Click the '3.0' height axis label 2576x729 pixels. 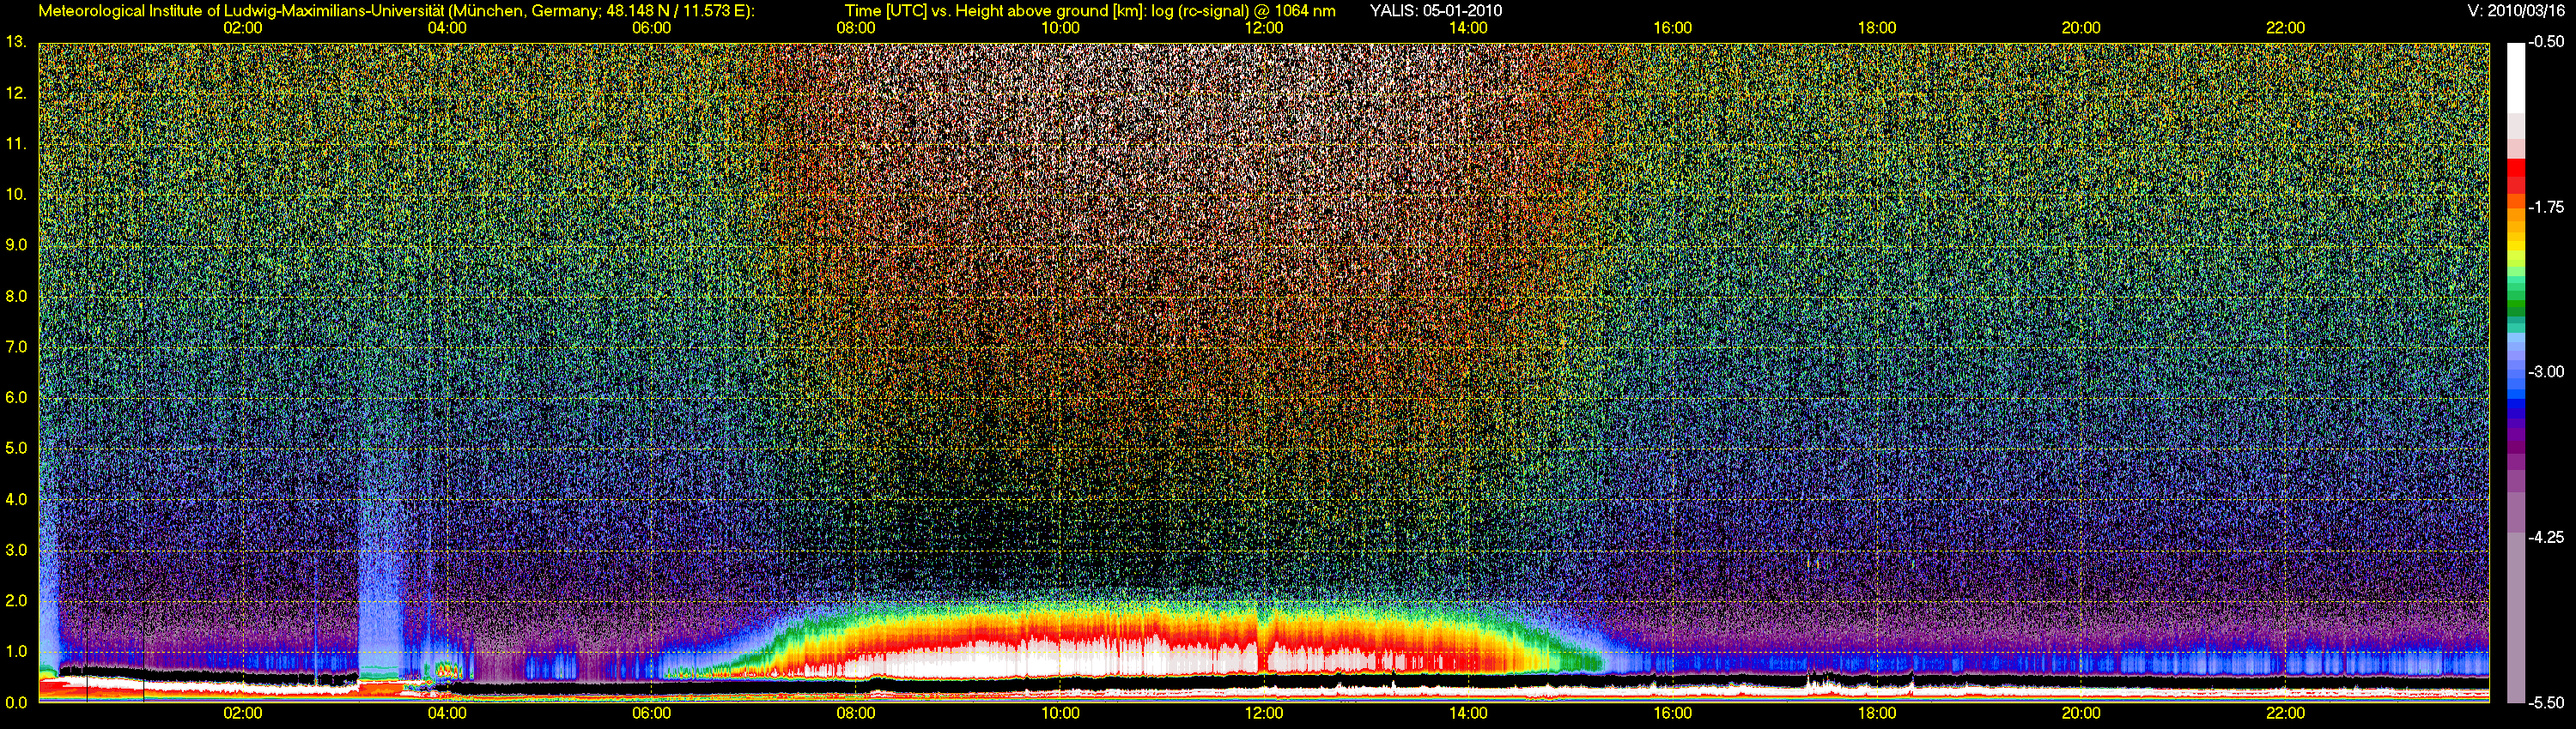16,551
